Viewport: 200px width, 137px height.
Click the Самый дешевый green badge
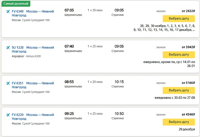coord(15,4)
